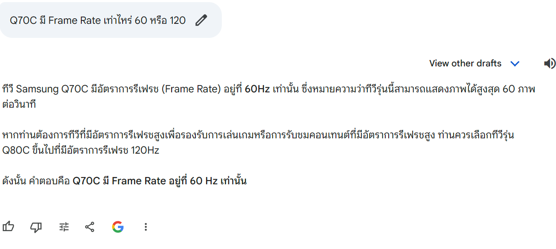
Task: Click the bold "Q70C มี Frame Rate อยู่ที่ 60 Hz" conclusion
Action: click(x=145, y=181)
